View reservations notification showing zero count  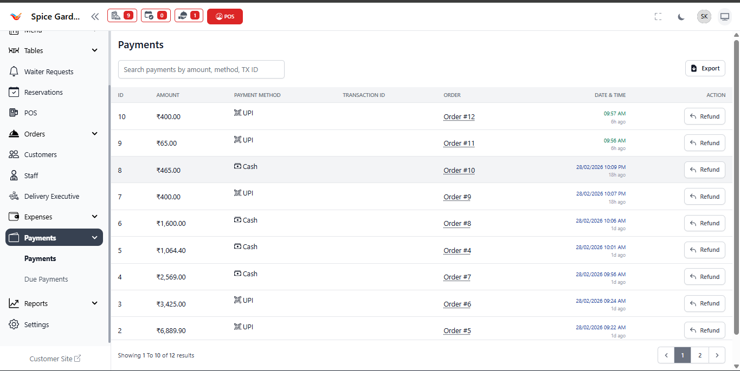(x=156, y=16)
